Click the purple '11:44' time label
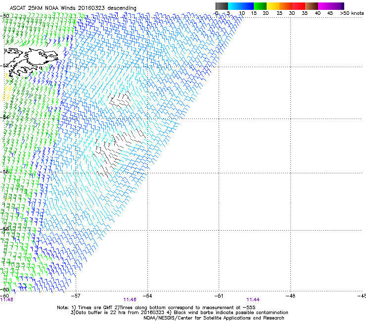 click(x=253, y=300)
